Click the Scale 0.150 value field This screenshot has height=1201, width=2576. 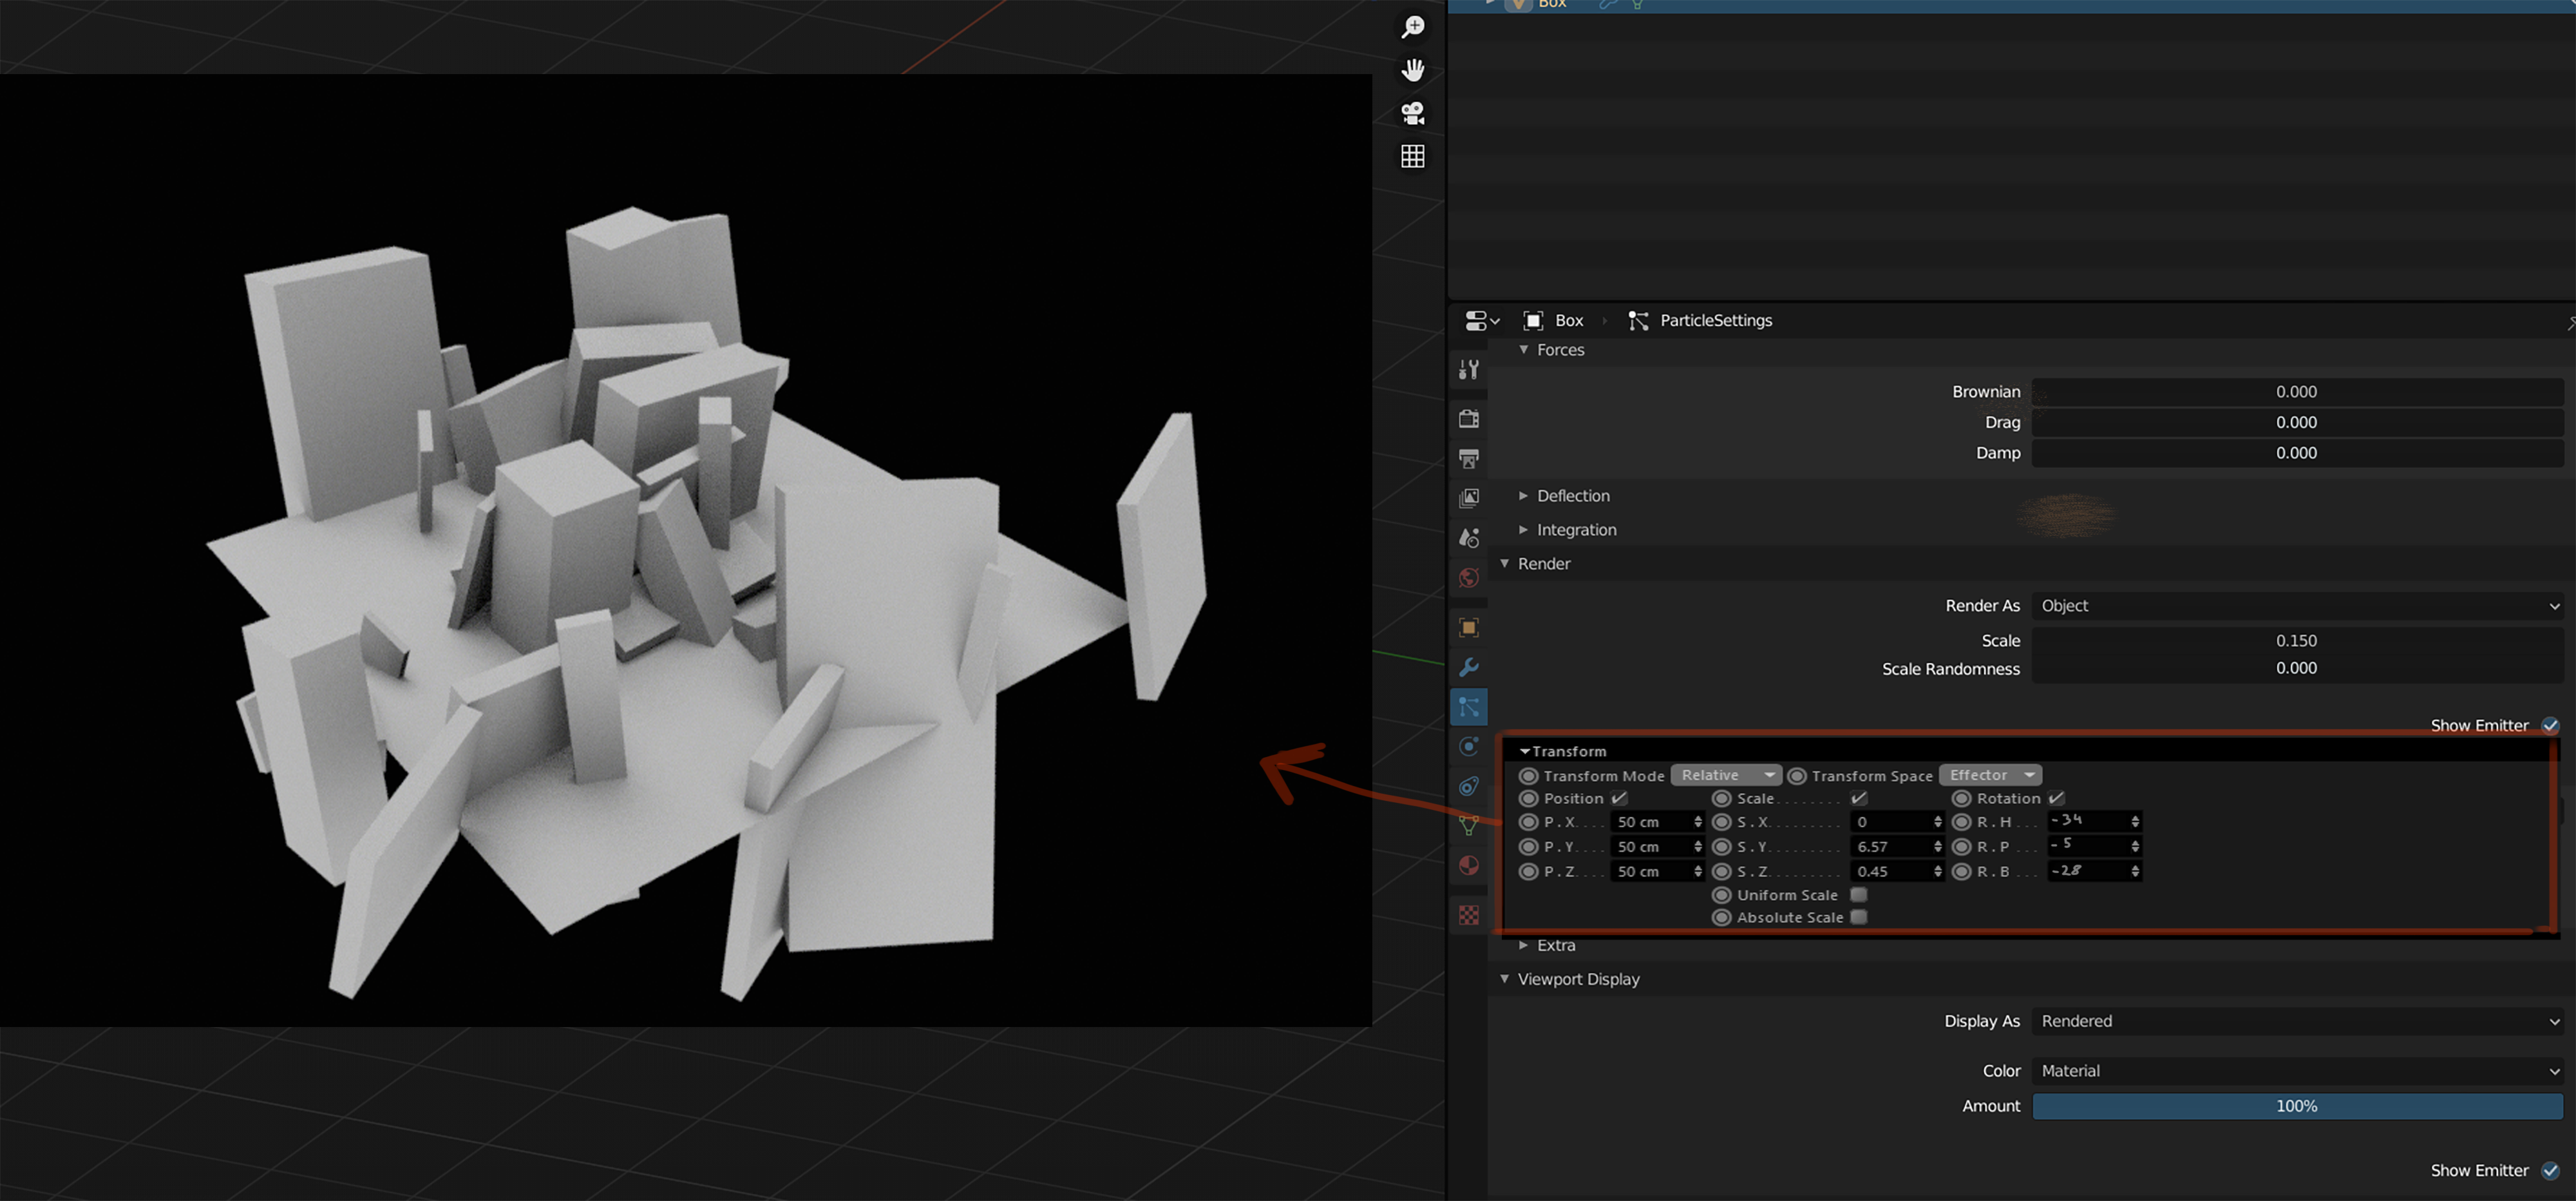tap(2297, 640)
